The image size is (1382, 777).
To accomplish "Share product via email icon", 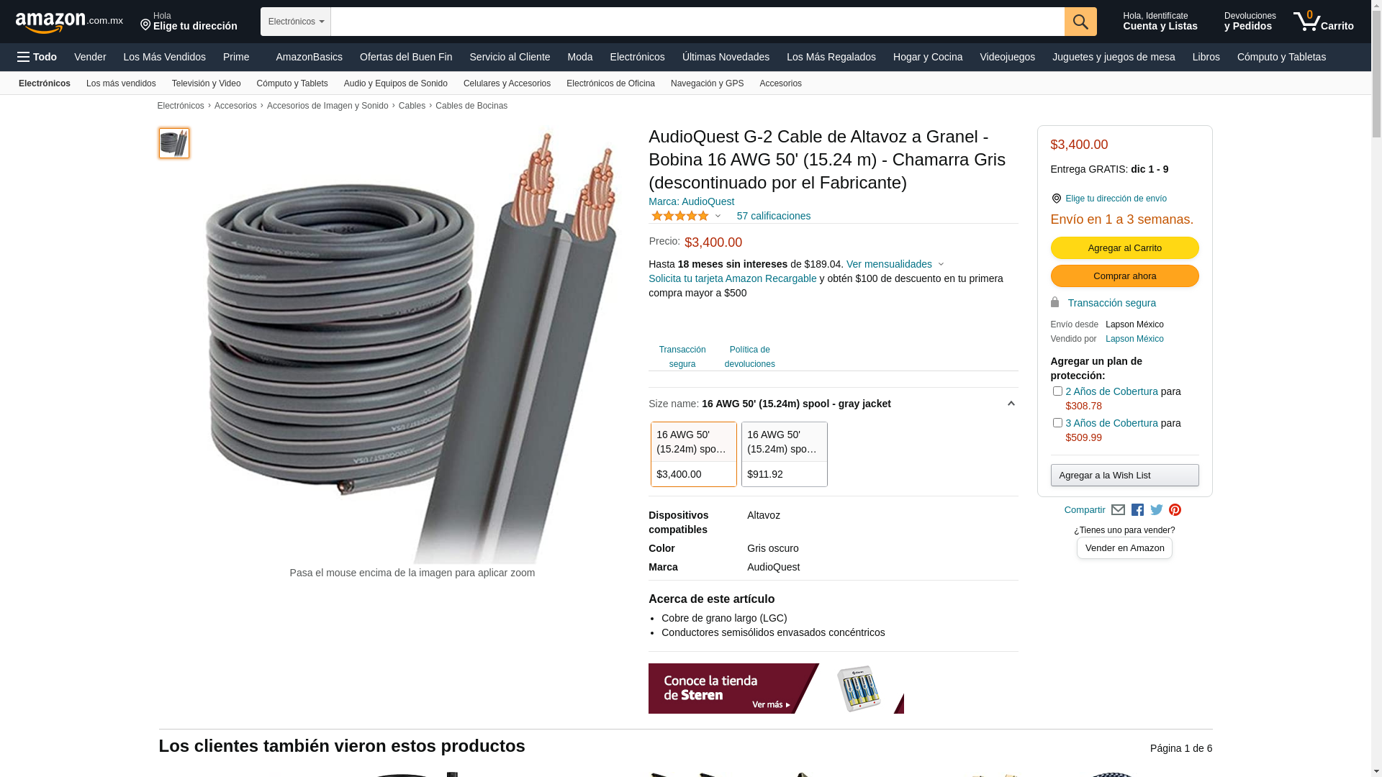I will click(1118, 510).
